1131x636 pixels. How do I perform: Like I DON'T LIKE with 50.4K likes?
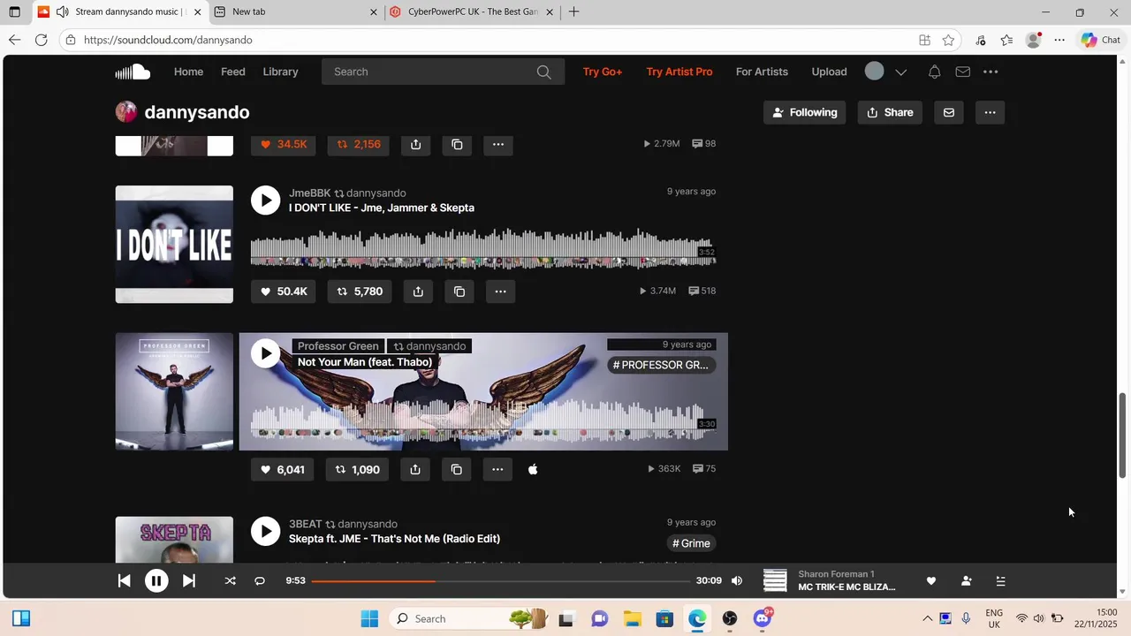[x=284, y=291]
